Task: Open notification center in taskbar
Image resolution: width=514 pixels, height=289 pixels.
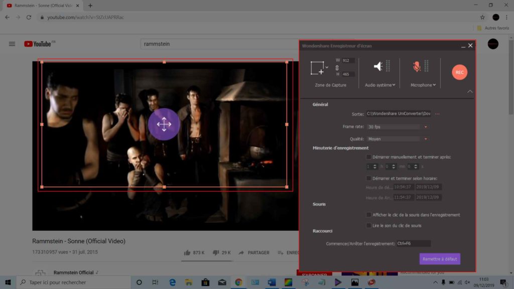Action: pos(503,282)
